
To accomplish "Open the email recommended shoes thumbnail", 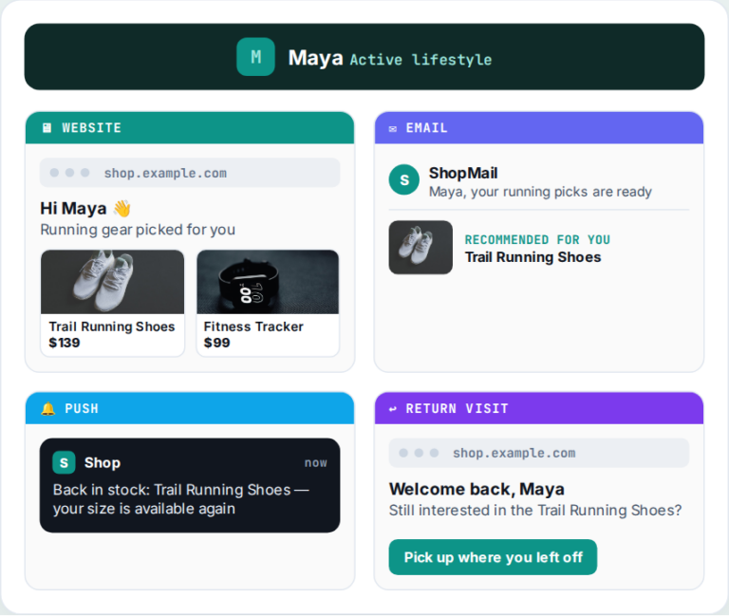I will click(421, 248).
